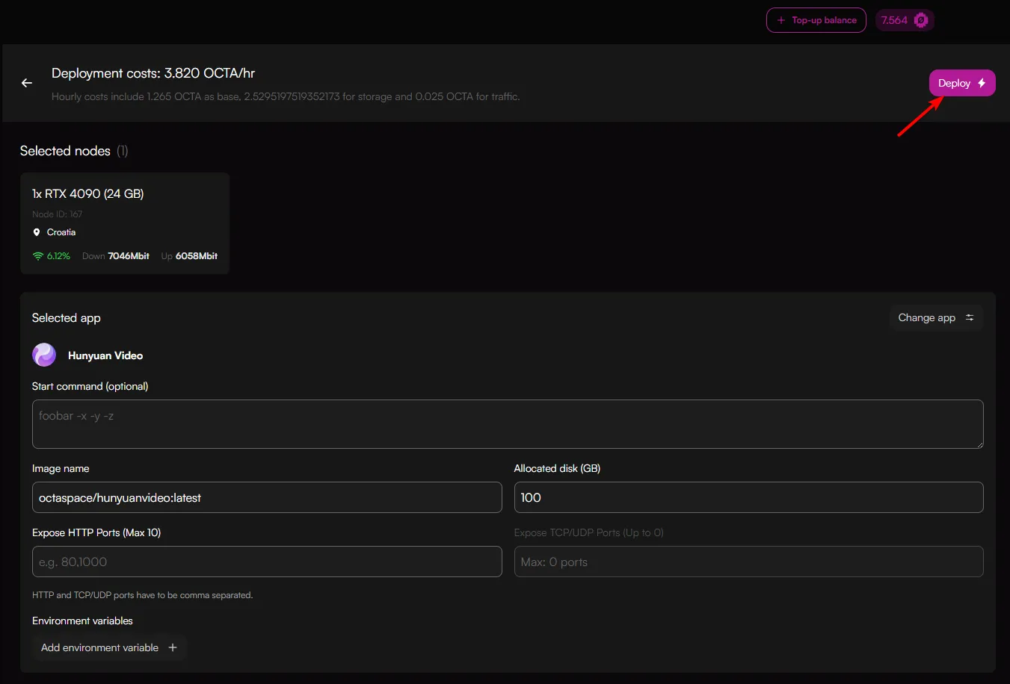Viewport: 1010px width, 684px height.
Task: Click the Image name input field
Action: pos(267,497)
